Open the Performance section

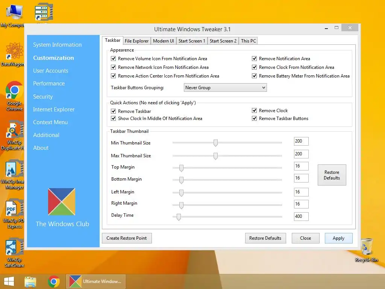coord(49,83)
